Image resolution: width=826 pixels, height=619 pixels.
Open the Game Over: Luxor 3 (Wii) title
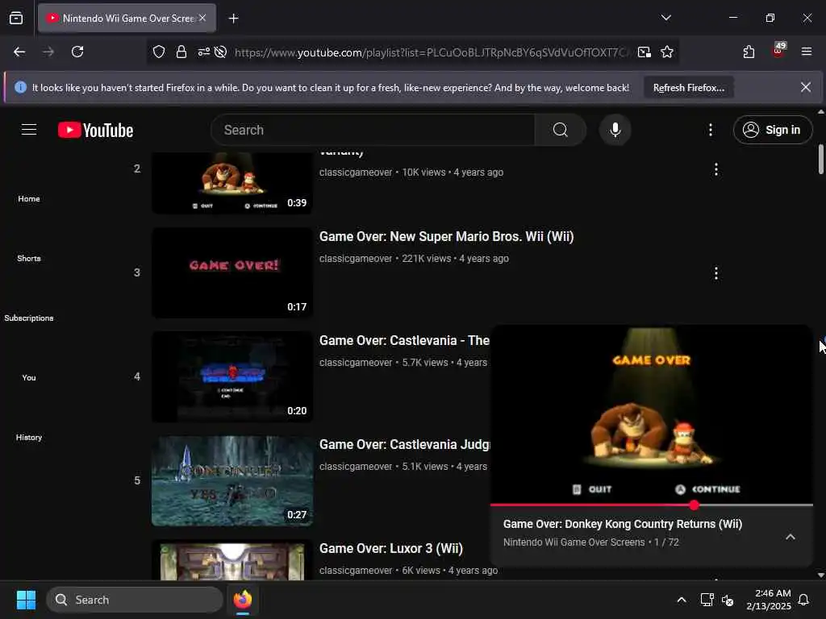tap(391, 548)
